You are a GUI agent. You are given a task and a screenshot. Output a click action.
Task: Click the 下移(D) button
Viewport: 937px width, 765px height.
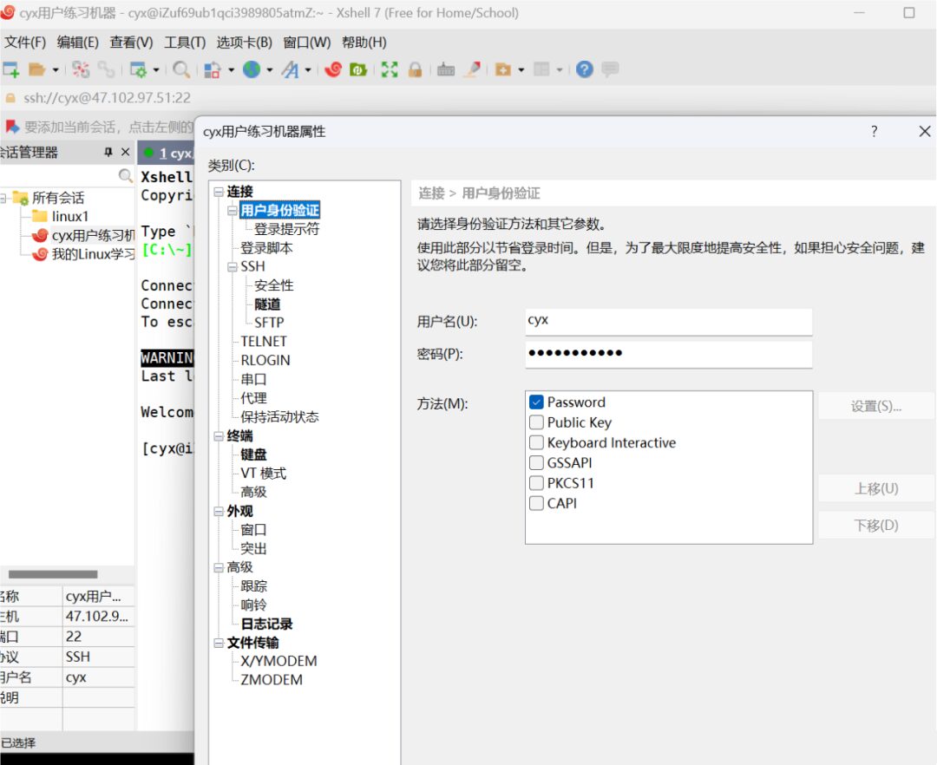(875, 526)
